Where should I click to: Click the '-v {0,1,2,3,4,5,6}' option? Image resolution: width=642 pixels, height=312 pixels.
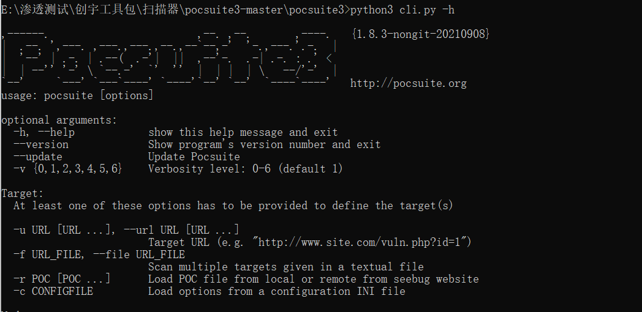tap(68, 169)
